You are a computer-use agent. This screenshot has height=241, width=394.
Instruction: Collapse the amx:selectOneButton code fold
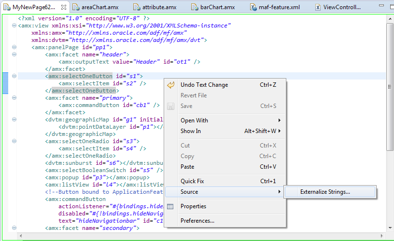[x=14, y=76]
